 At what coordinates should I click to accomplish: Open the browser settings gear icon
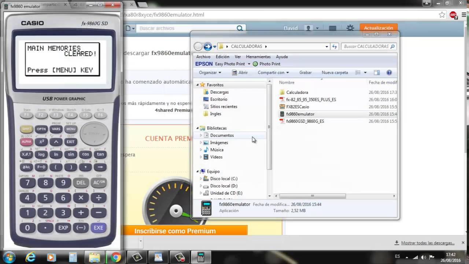tap(350, 28)
